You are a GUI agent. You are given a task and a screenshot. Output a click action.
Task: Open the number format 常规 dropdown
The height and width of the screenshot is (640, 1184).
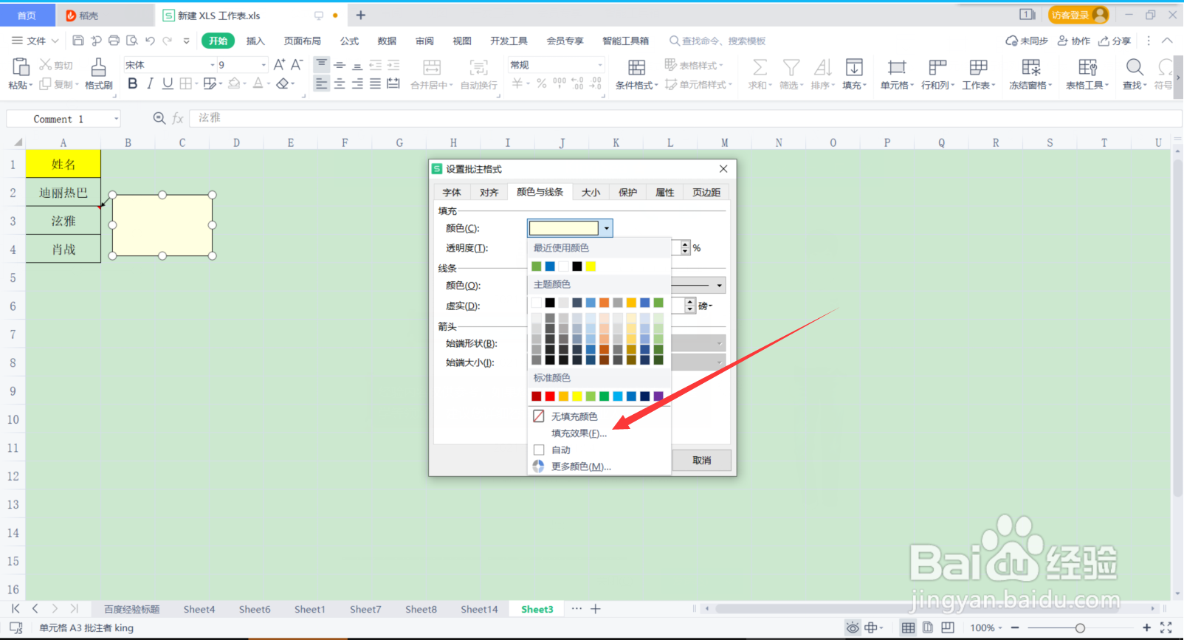click(x=600, y=65)
